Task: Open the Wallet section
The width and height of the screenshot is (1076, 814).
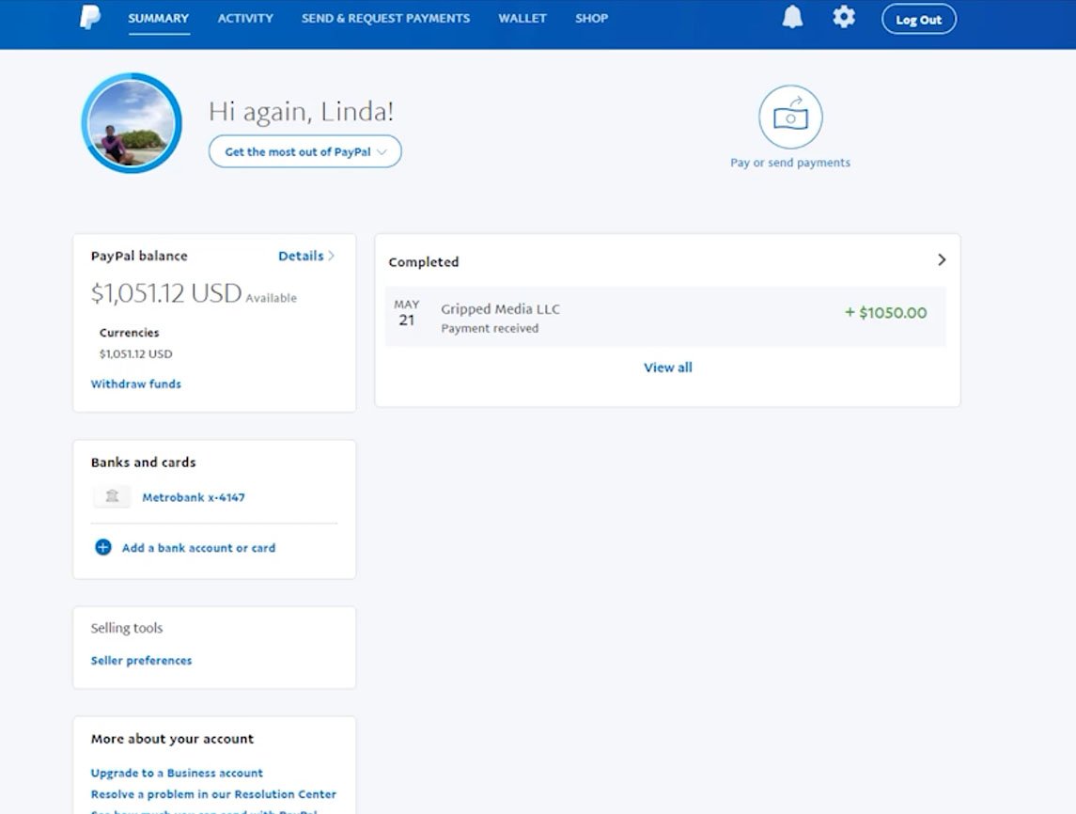Action: pos(522,18)
